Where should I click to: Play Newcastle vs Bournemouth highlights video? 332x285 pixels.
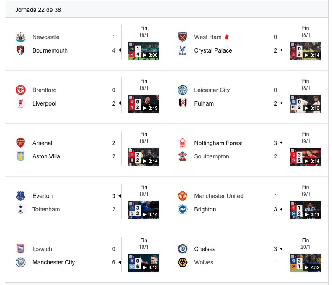144,51
